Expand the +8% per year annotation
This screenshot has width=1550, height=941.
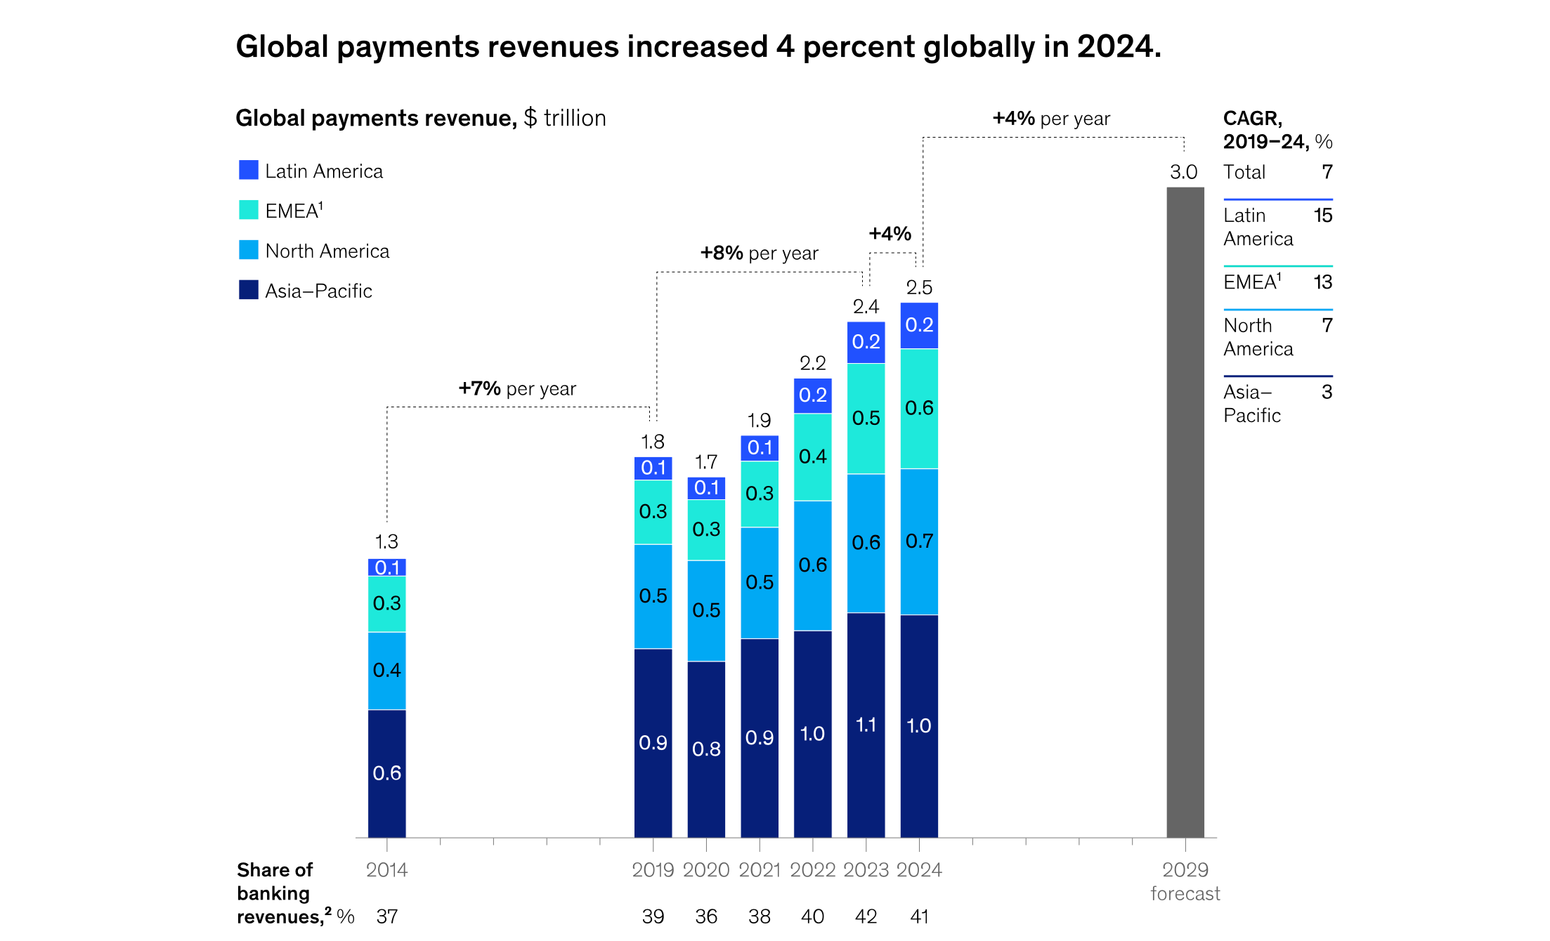(x=759, y=253)
